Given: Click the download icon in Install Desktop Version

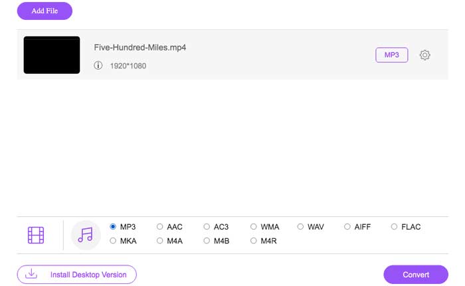Looking at the screenshot, I should click(x=31, y=274).
